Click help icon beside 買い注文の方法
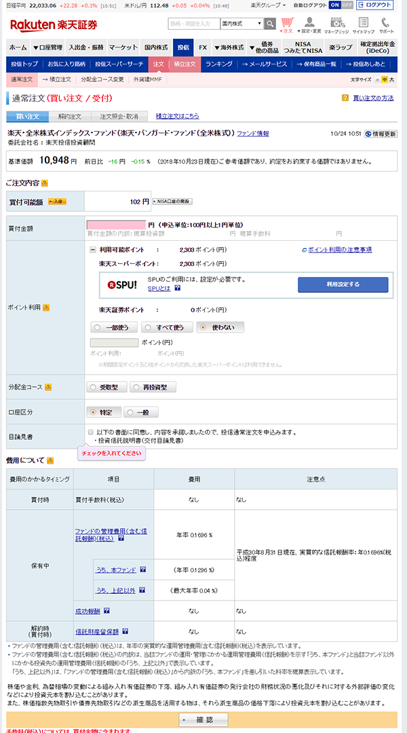Screen dimensions: 407x733 tap(345, 98)
